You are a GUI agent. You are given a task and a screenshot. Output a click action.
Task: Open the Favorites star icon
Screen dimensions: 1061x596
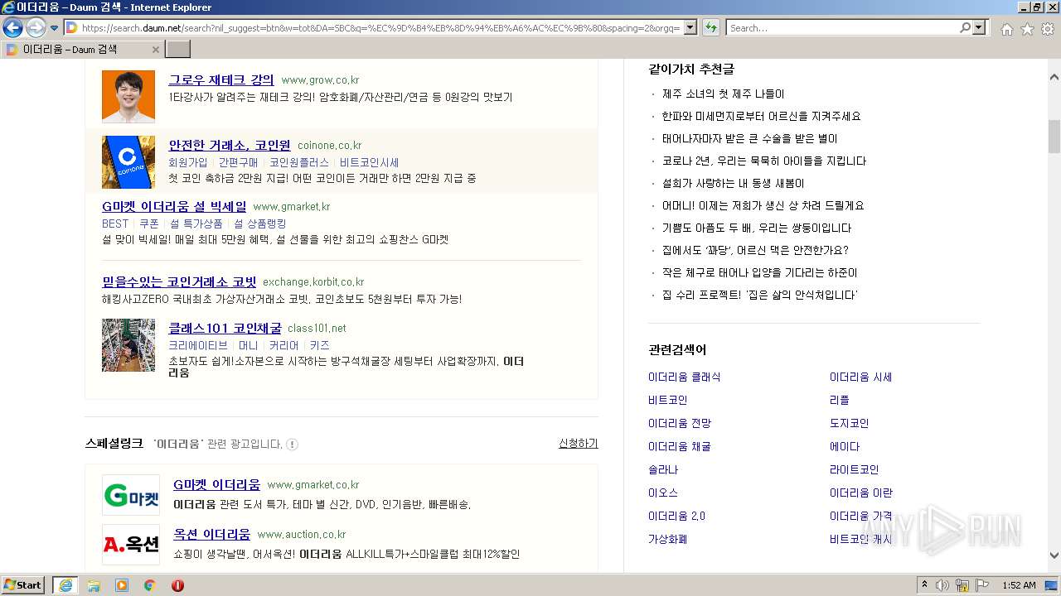pyautogui.click(x=1027, y=29)
